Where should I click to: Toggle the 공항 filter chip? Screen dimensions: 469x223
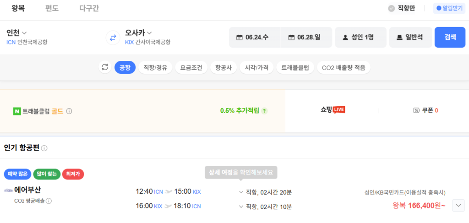click(125, 68)
